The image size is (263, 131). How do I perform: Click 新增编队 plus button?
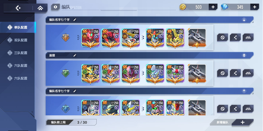pyautogui.click(x=243, y=122)
